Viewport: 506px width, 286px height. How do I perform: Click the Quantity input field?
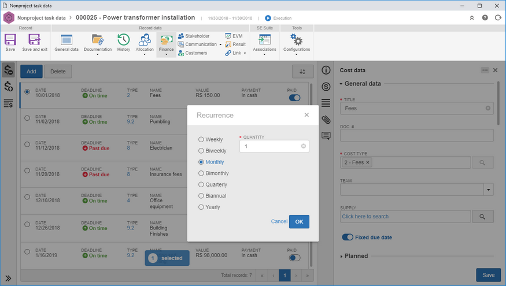274,146
